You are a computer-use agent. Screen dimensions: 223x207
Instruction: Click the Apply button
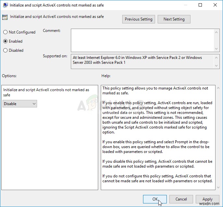pos(207,199)
